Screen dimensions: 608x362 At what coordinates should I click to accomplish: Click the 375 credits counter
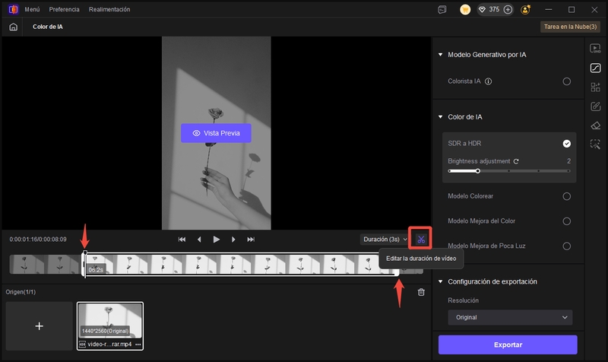tap(493, 9)
